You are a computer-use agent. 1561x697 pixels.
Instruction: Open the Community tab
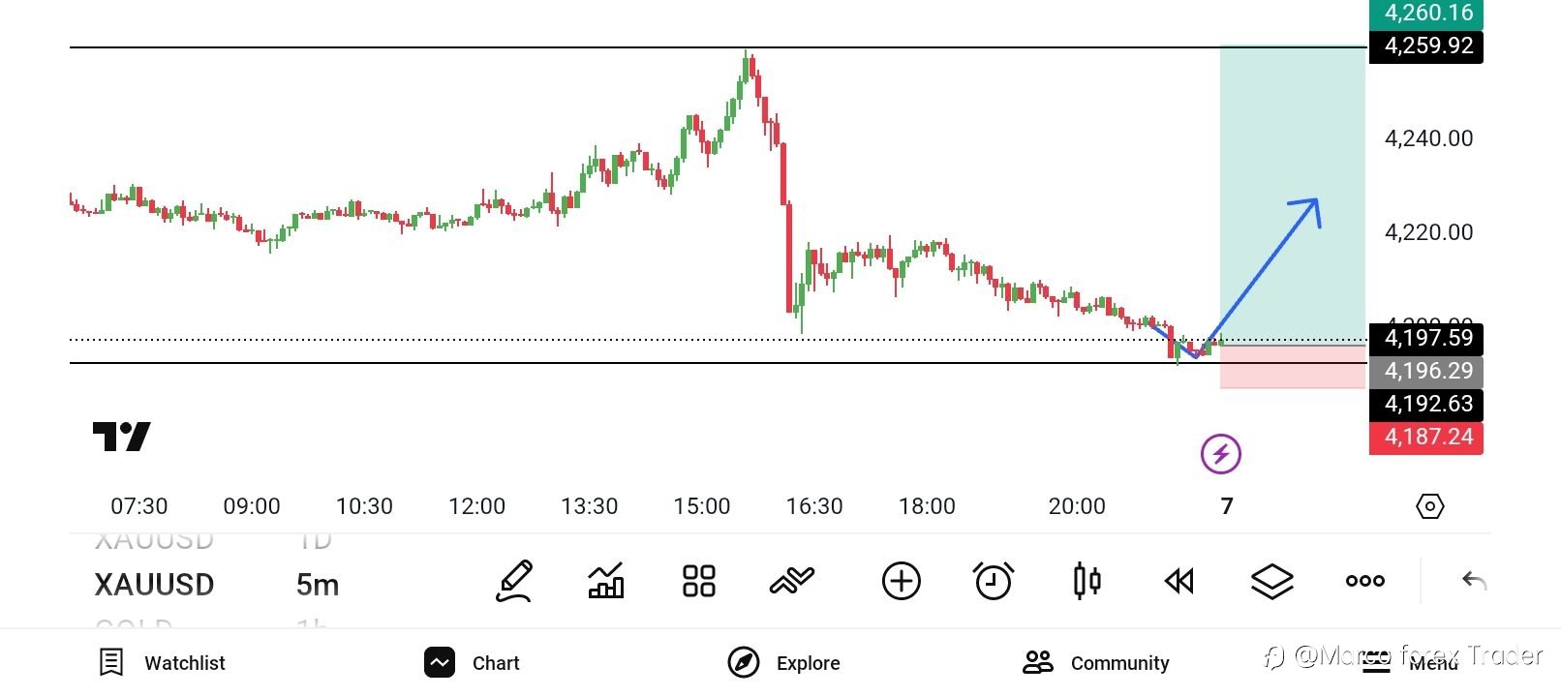click(1096, 663)
